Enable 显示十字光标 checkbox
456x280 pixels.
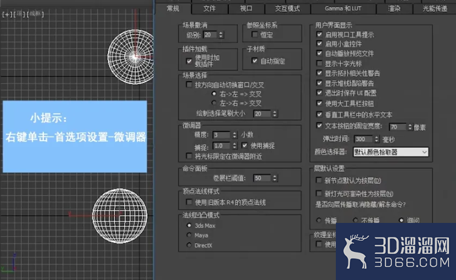(x=319, y=63)
